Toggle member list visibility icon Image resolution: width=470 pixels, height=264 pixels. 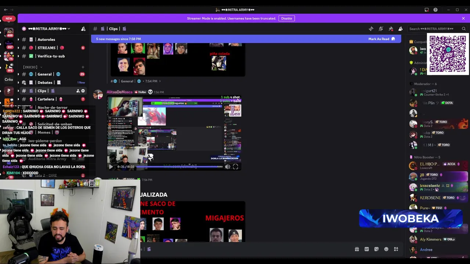(x=401, y=29)
